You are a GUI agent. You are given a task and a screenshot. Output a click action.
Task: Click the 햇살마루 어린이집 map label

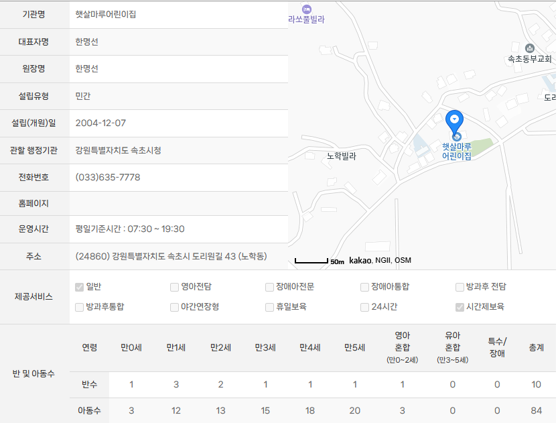(x=456, y=152)
